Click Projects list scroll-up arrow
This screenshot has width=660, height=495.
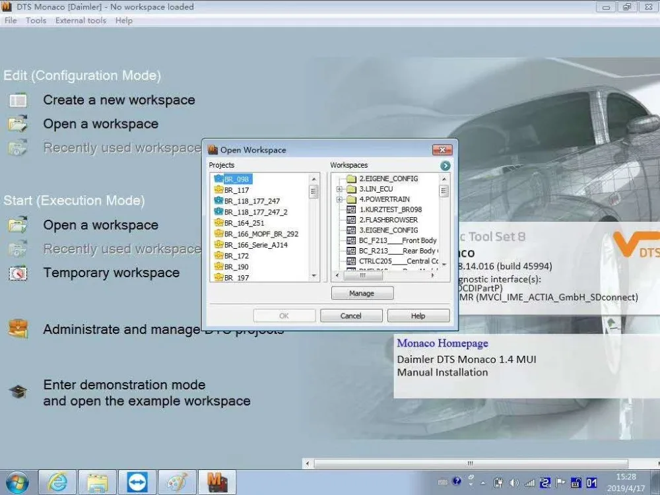tap(313, 179)
